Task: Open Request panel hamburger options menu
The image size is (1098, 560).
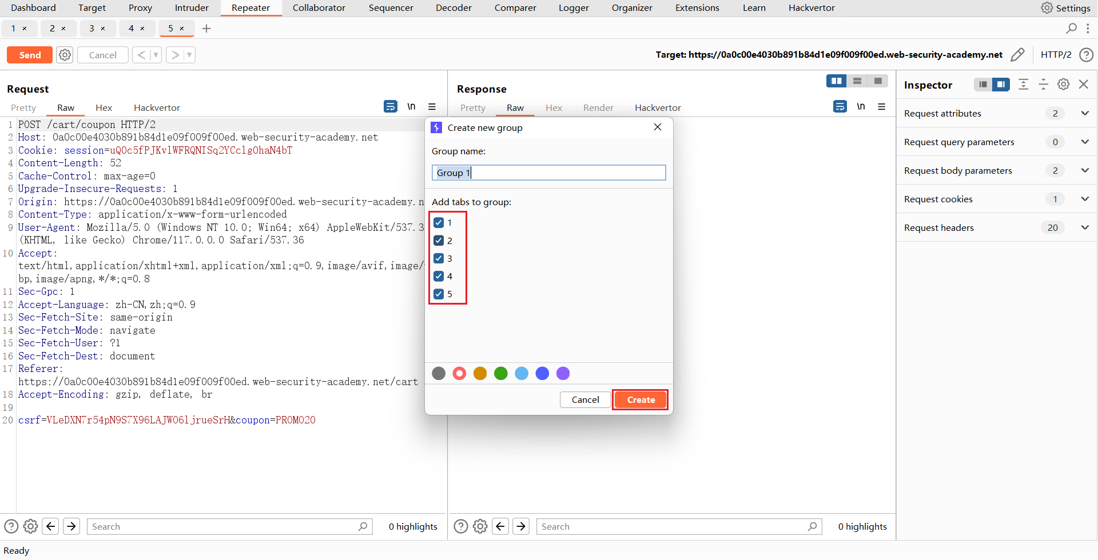Action: click(432, 106)
